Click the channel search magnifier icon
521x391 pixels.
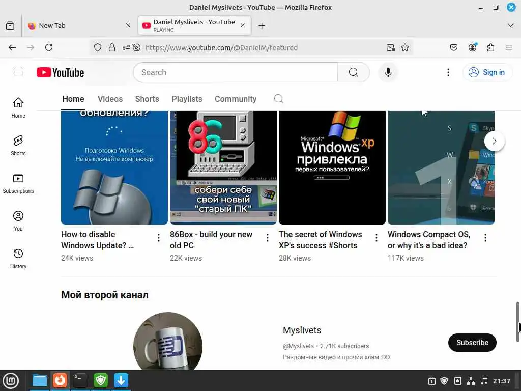[278, 99]
